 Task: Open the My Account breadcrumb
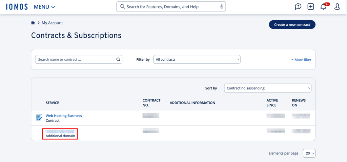pos(52,23)
